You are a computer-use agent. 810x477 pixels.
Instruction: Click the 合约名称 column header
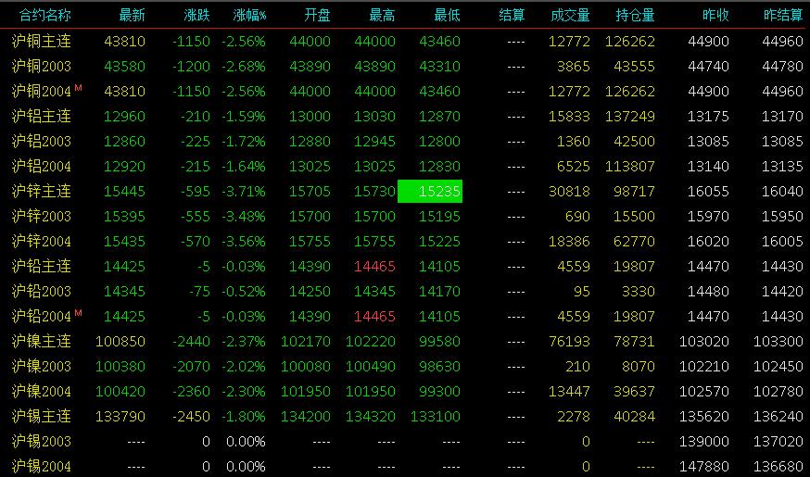coord(44,16)
